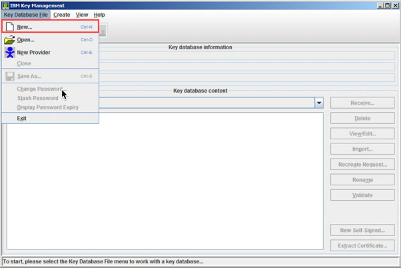
Task: Click the Recreate Request... button
Action: click(x=362, y=164)
